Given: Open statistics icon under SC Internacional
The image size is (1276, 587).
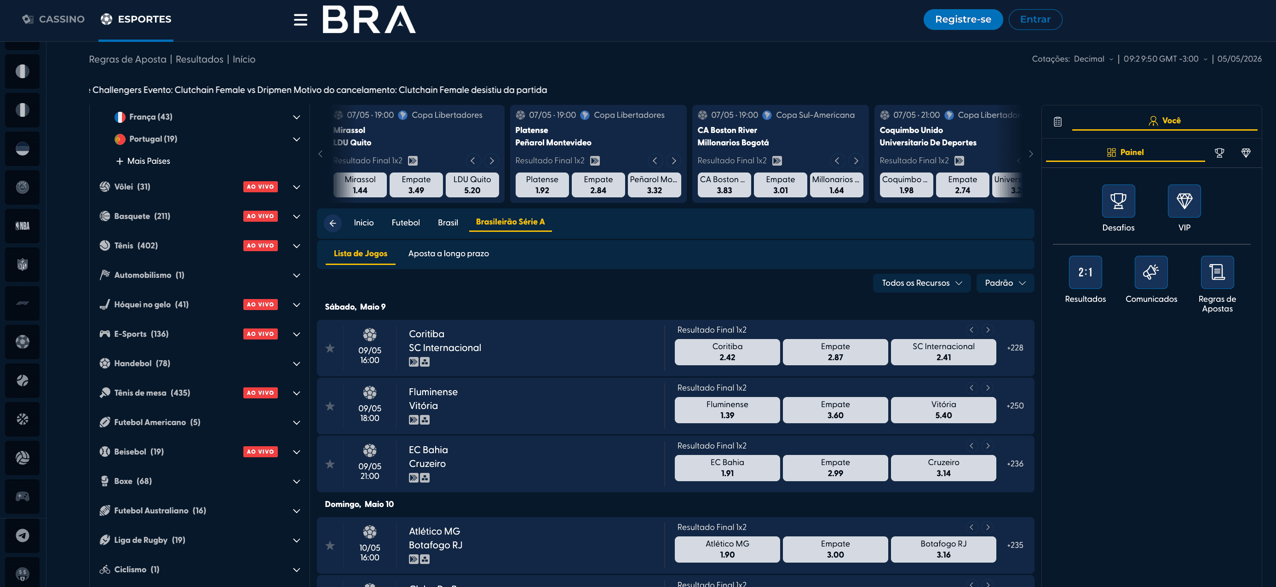Looking at the screenshot, I should coord(425,362).
